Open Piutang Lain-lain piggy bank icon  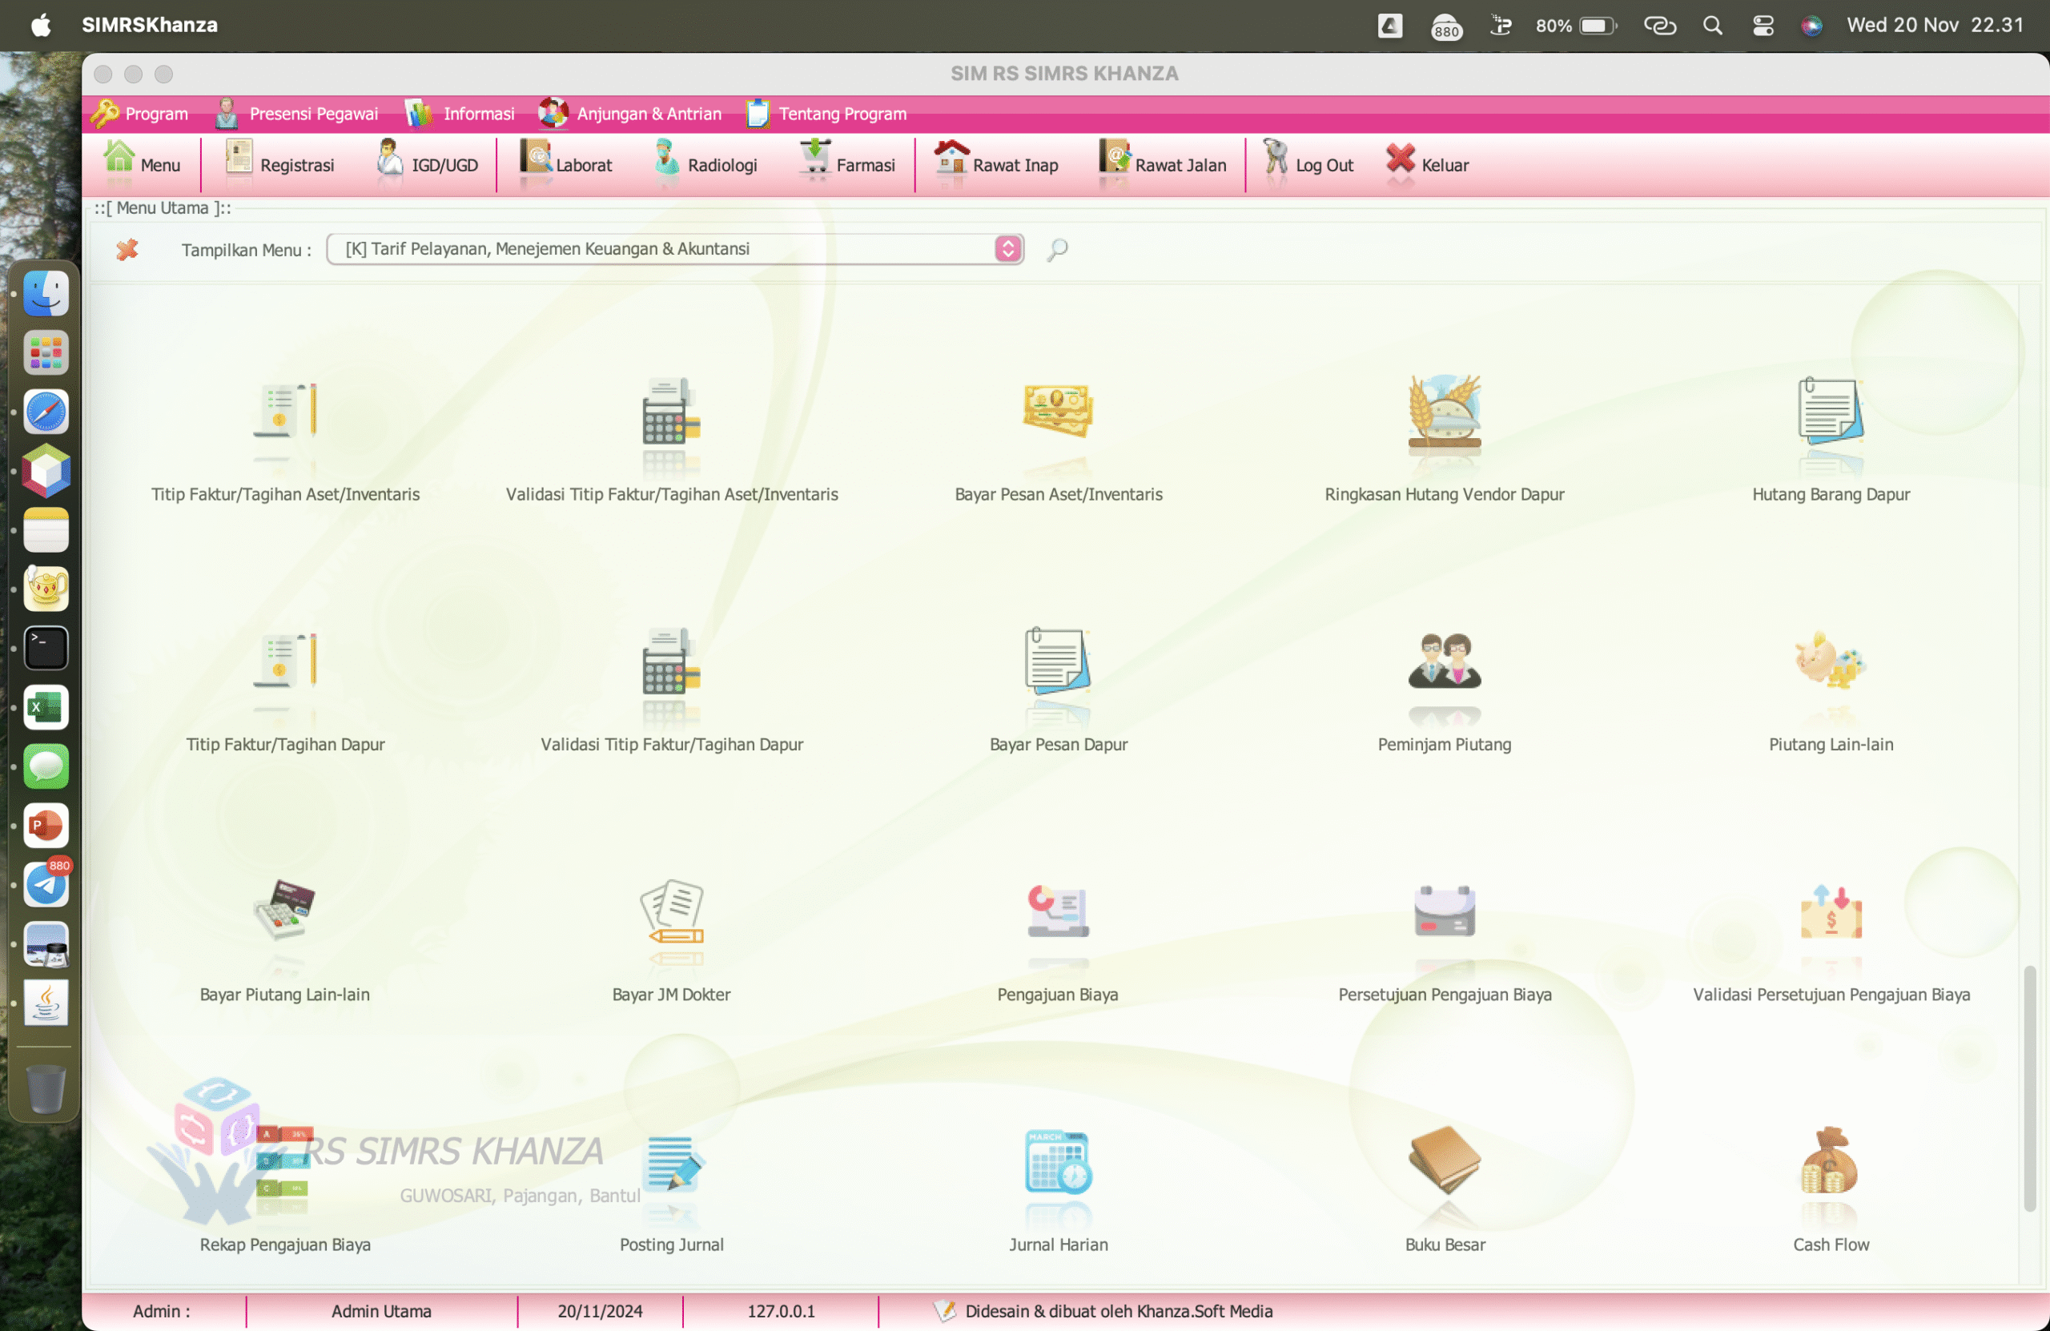[1831, 661]
